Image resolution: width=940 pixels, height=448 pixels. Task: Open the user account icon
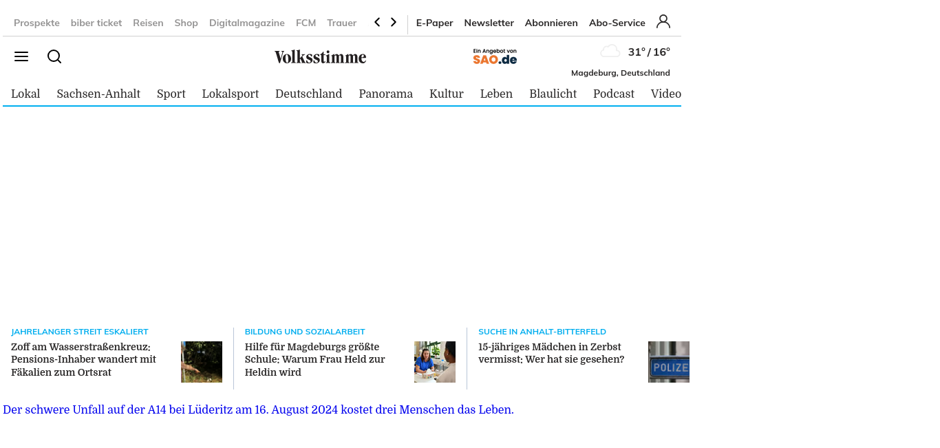click(663, 21)
